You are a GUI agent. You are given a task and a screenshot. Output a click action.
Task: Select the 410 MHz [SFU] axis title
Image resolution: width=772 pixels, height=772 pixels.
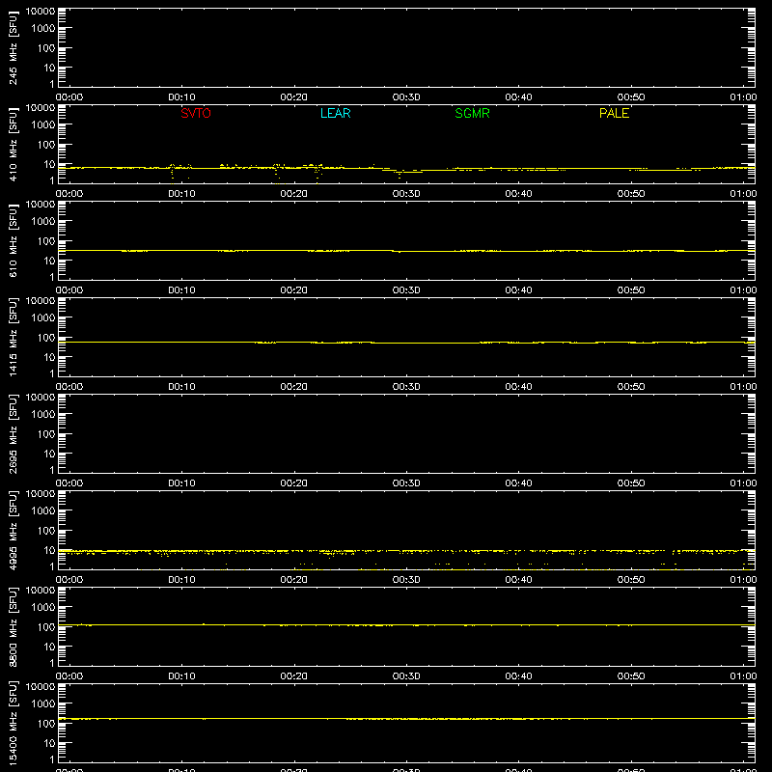13,144
